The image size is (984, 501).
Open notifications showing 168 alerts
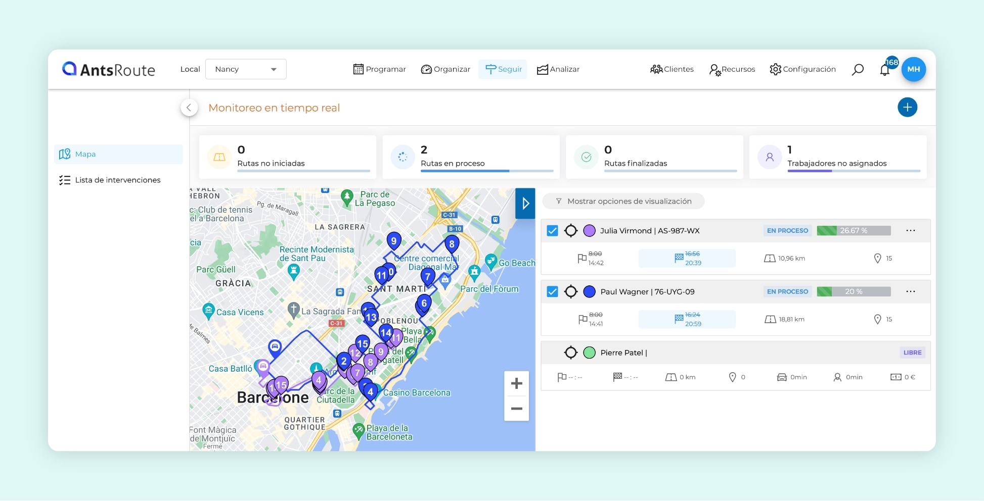[885, 70]
